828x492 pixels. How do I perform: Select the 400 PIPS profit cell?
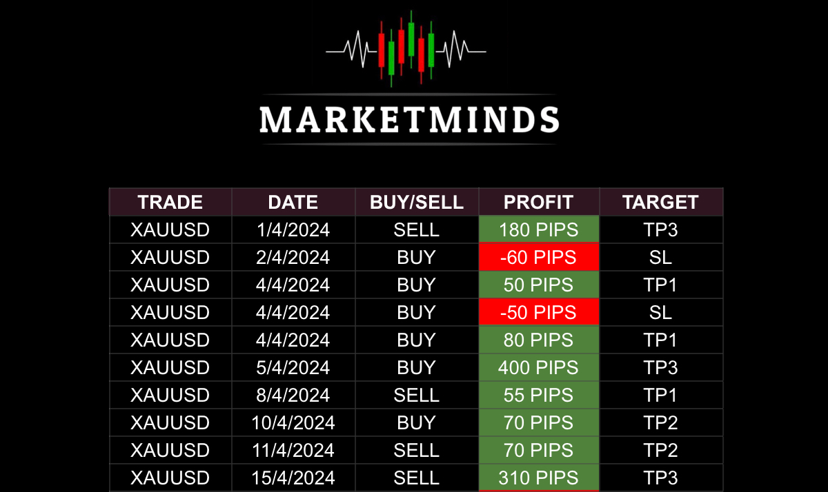coord(539,367)
